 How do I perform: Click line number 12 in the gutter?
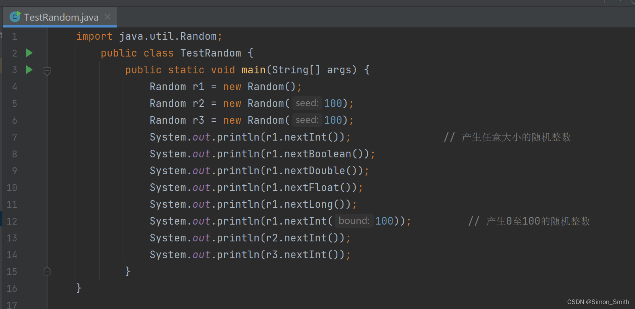point(12,221)
